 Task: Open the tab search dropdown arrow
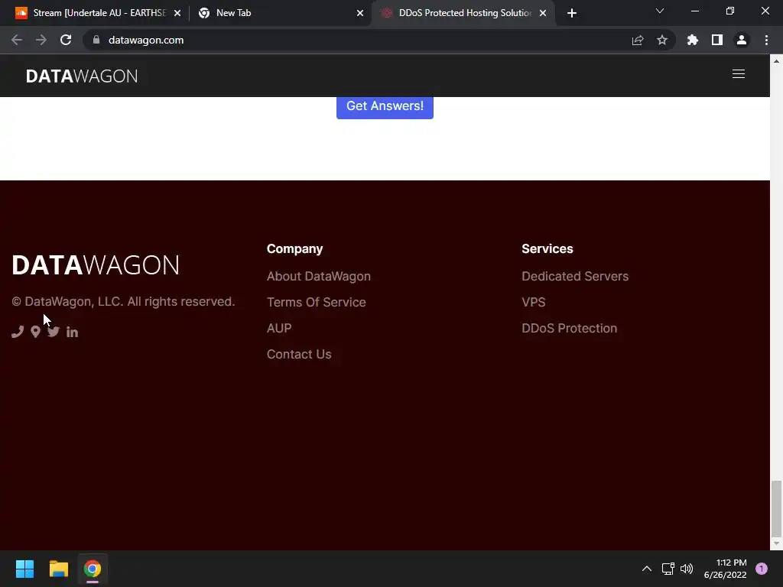[x=660, y=11]
